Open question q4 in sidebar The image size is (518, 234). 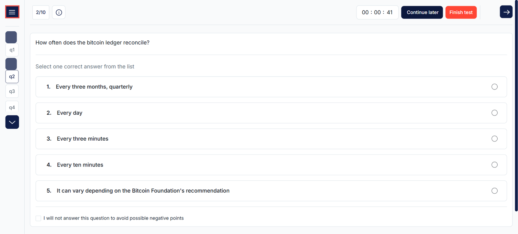click(x=12, y=107)
